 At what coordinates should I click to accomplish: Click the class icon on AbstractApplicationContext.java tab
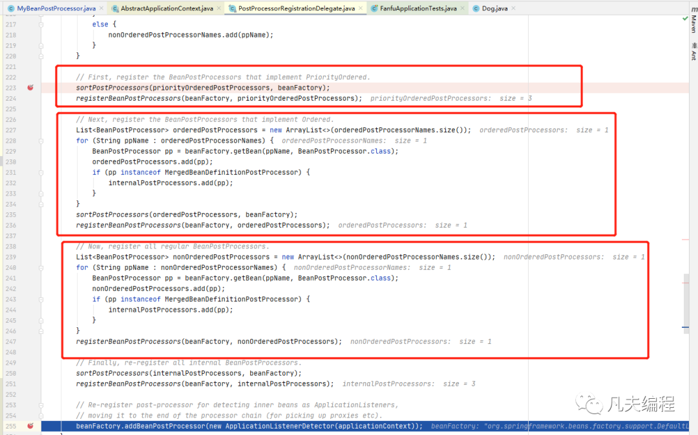point(115,8)
